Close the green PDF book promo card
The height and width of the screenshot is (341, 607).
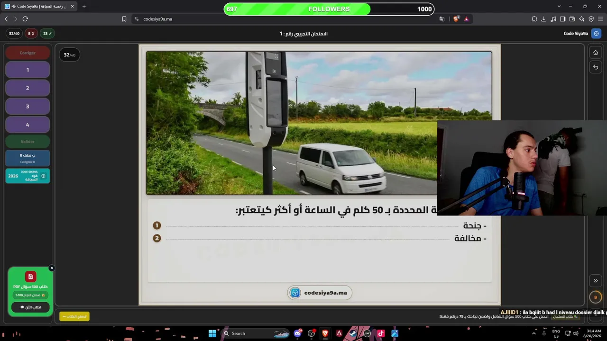52,269
